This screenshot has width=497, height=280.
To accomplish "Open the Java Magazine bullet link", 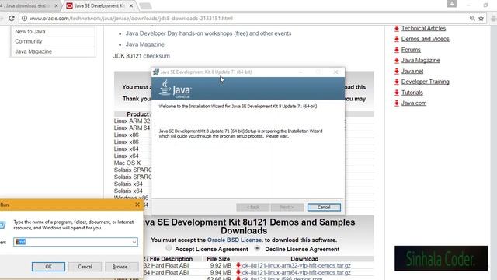I will pos(145,44).
